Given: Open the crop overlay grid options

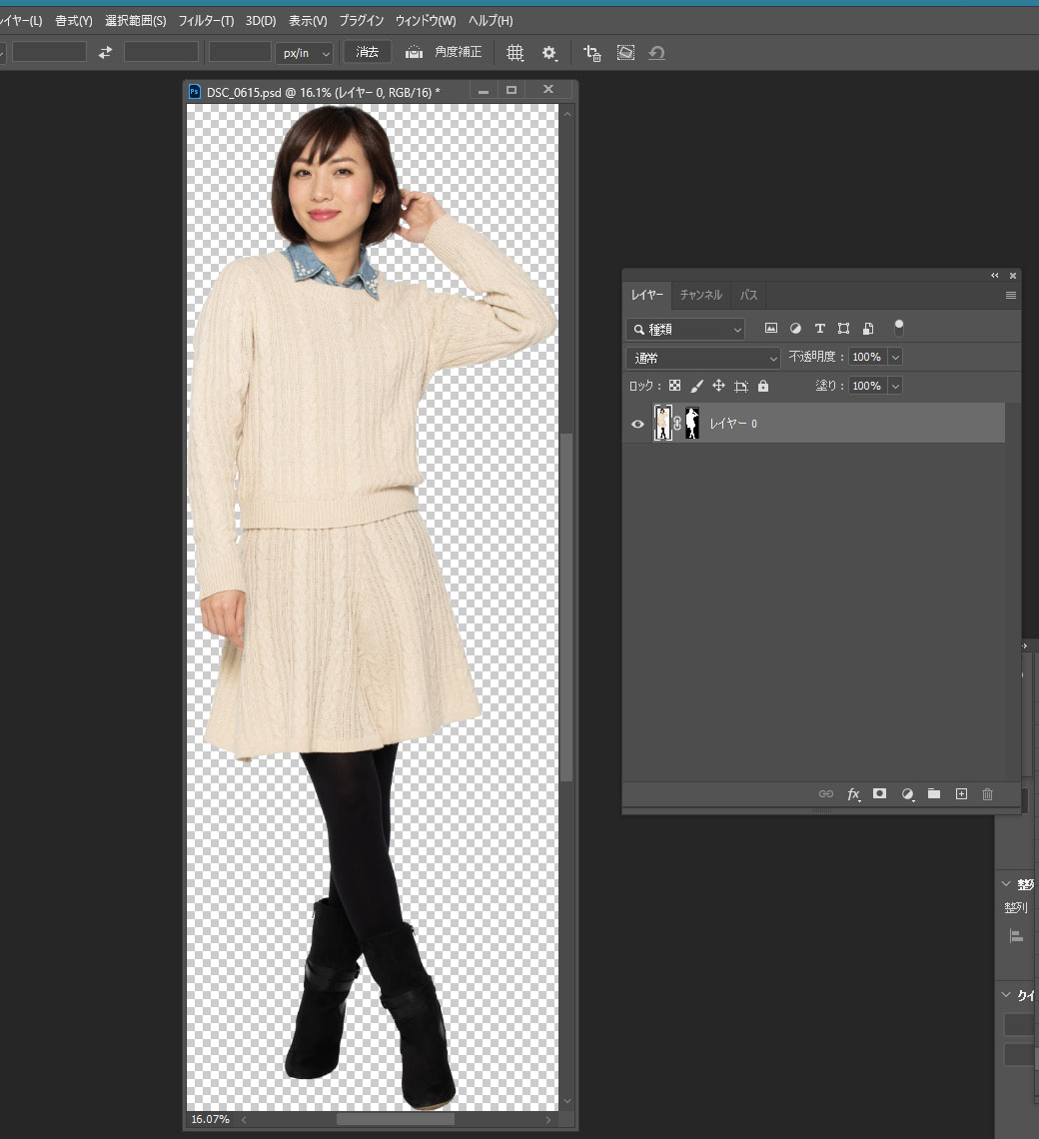Looking at the screenshot, I should point(515,53).
